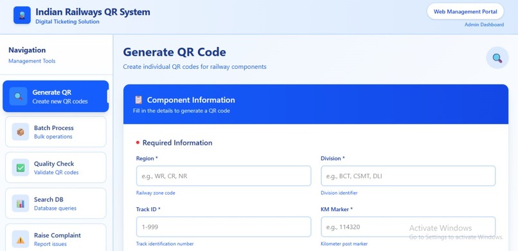Click the bar chart icon for Search DB
The height and width of the screenshot is (251, 518).
pos(21,203)
